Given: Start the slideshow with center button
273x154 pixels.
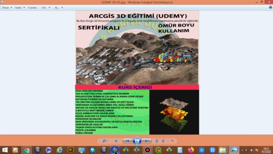Looking at the screenshot, I should click(x=137, y=141).
